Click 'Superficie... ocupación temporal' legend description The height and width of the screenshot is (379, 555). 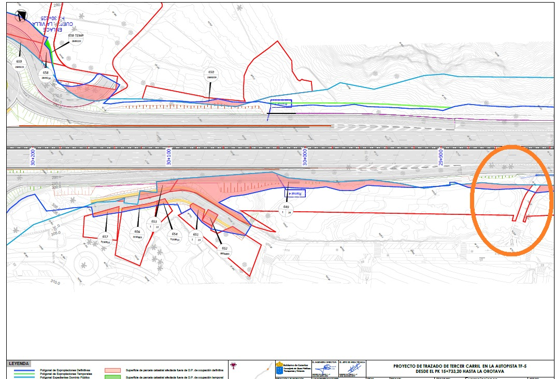click(175, 377)
